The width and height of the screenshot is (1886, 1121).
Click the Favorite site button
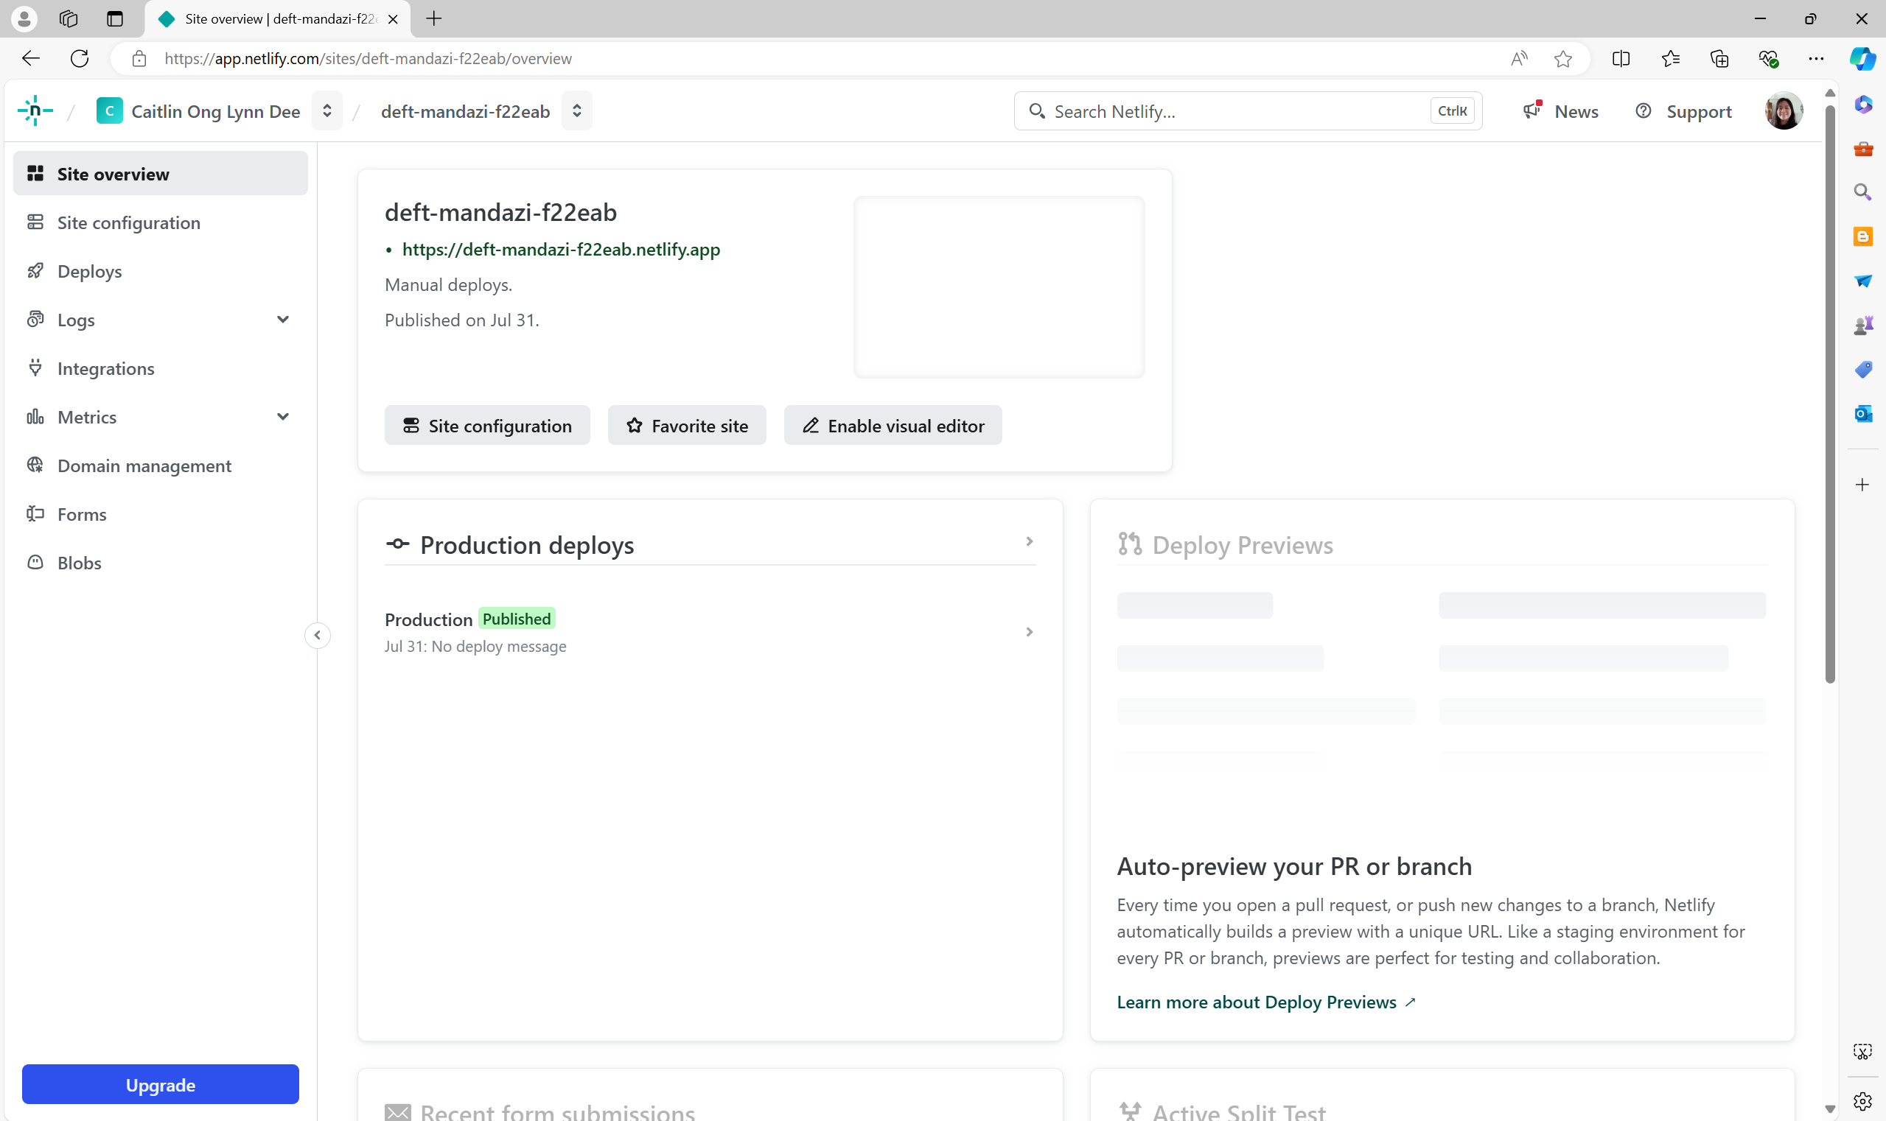(686, 425)
